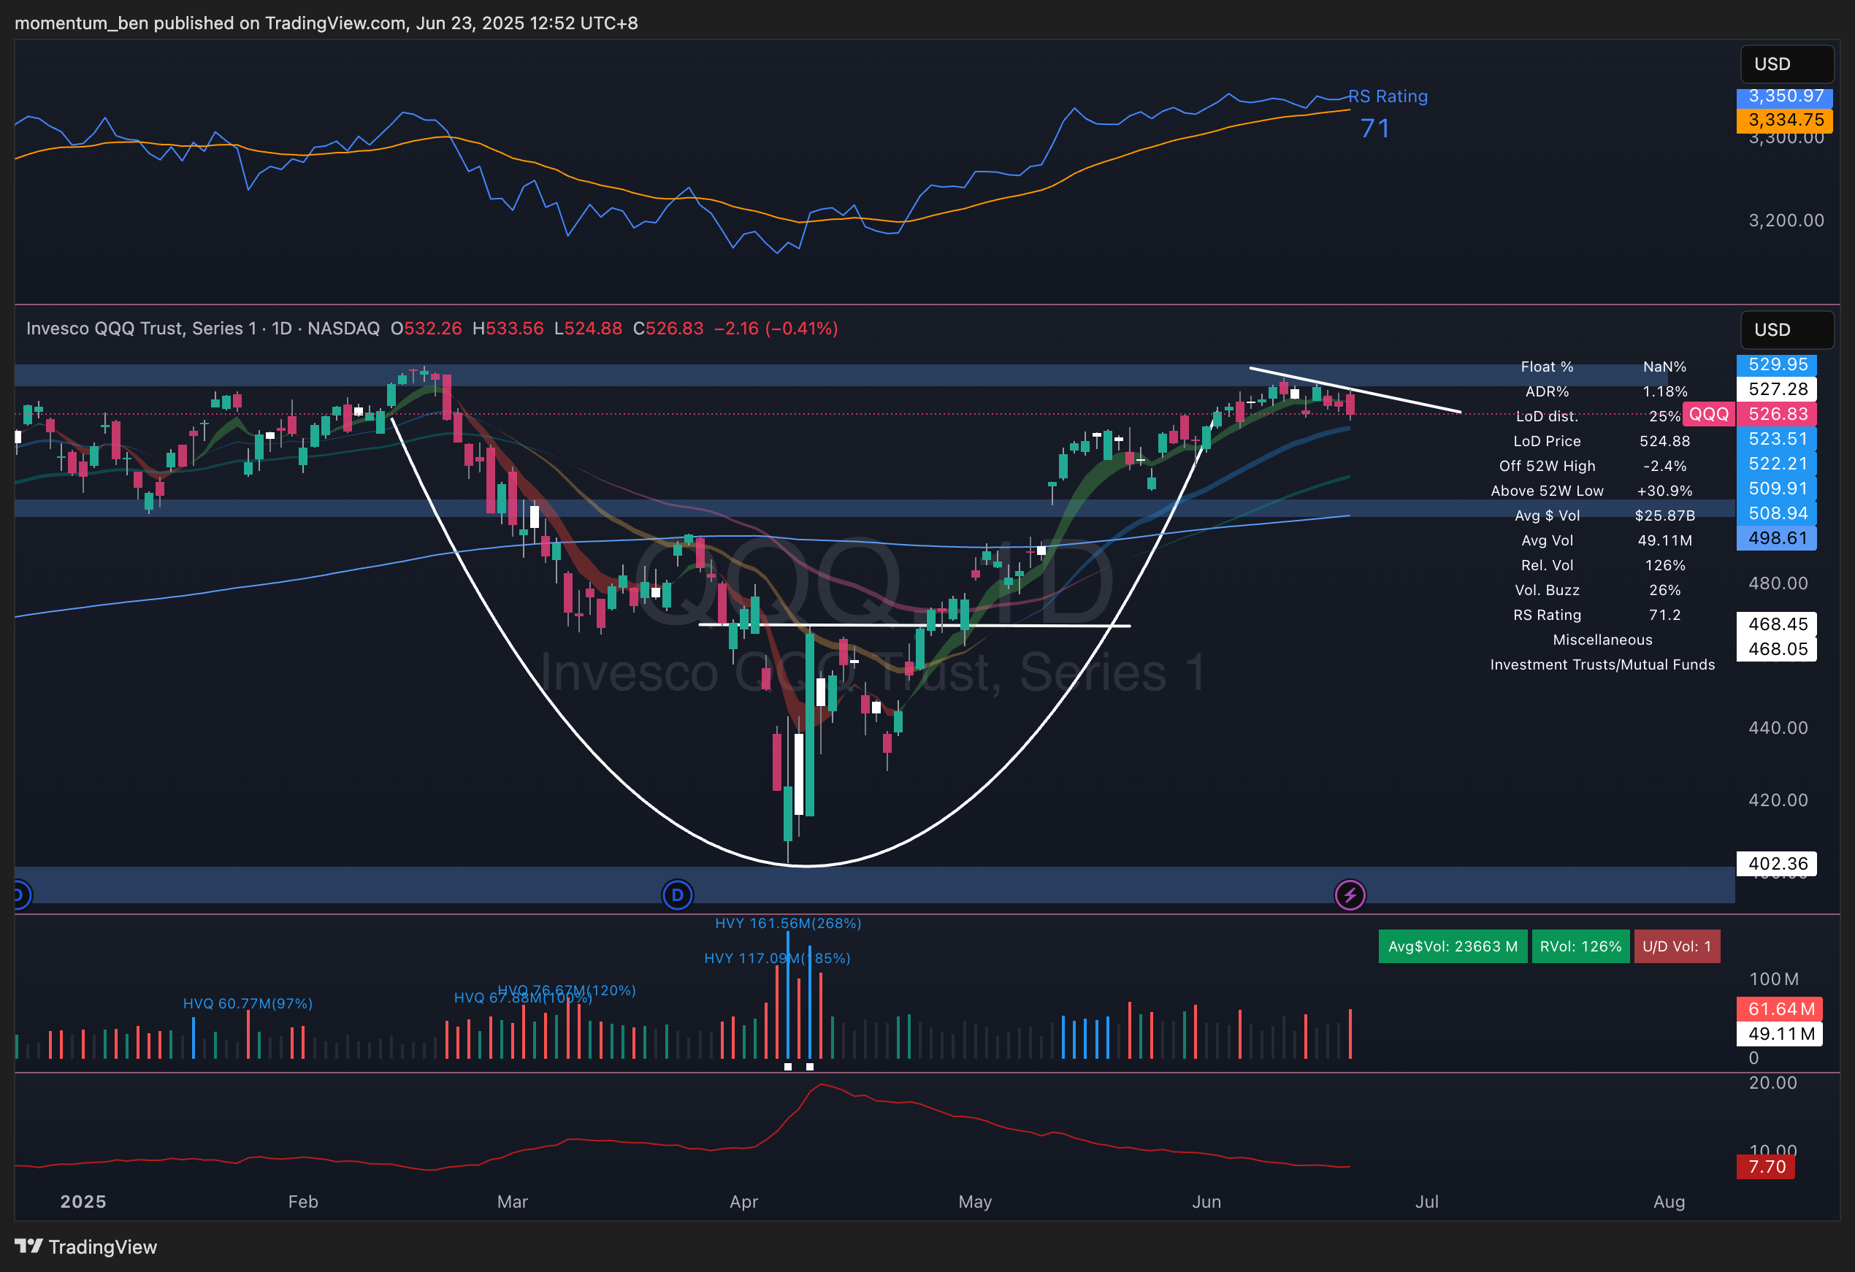Viewport: 1855px width, 1272px height.
Task: Click the white 49.11 M volume tag
Action: coord(1780,1033)
